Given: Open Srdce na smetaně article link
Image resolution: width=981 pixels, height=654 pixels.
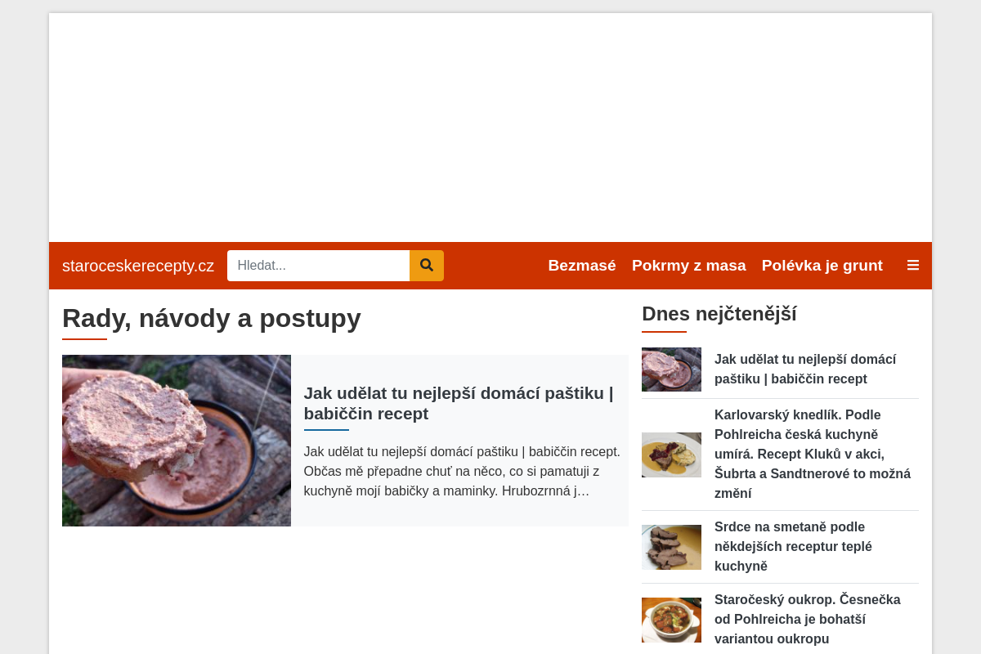Looking at the screenshot, I should 793,547.
